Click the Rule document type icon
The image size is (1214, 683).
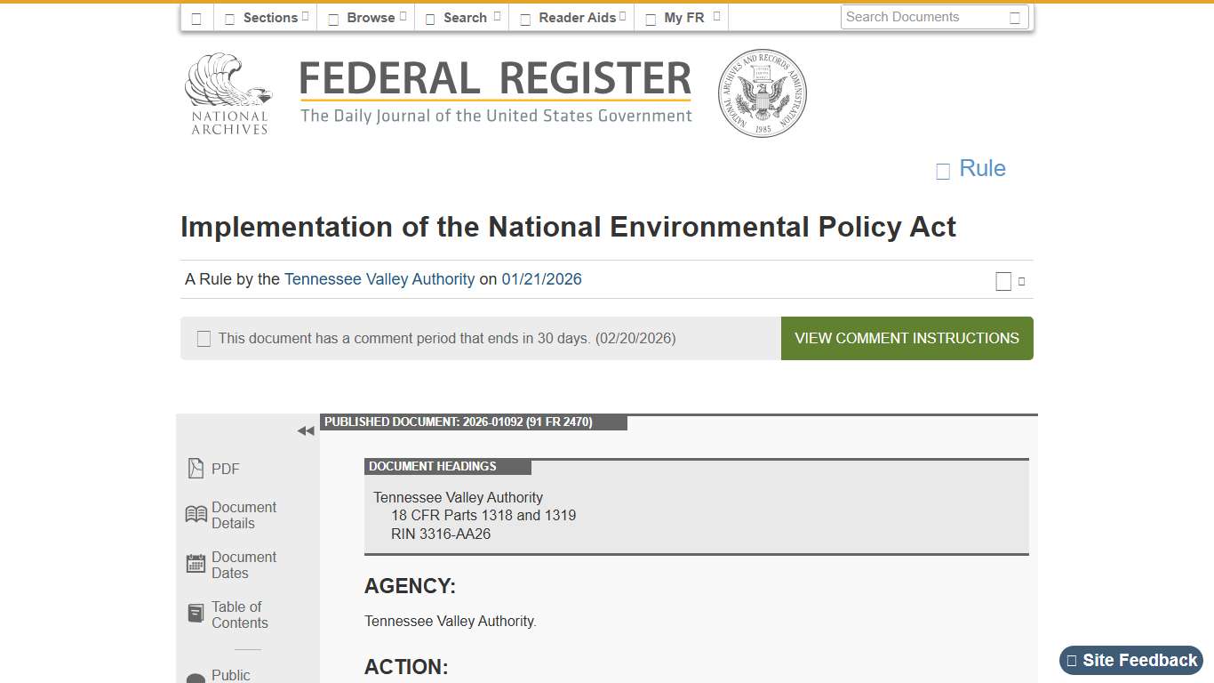(x=942, y=170)
